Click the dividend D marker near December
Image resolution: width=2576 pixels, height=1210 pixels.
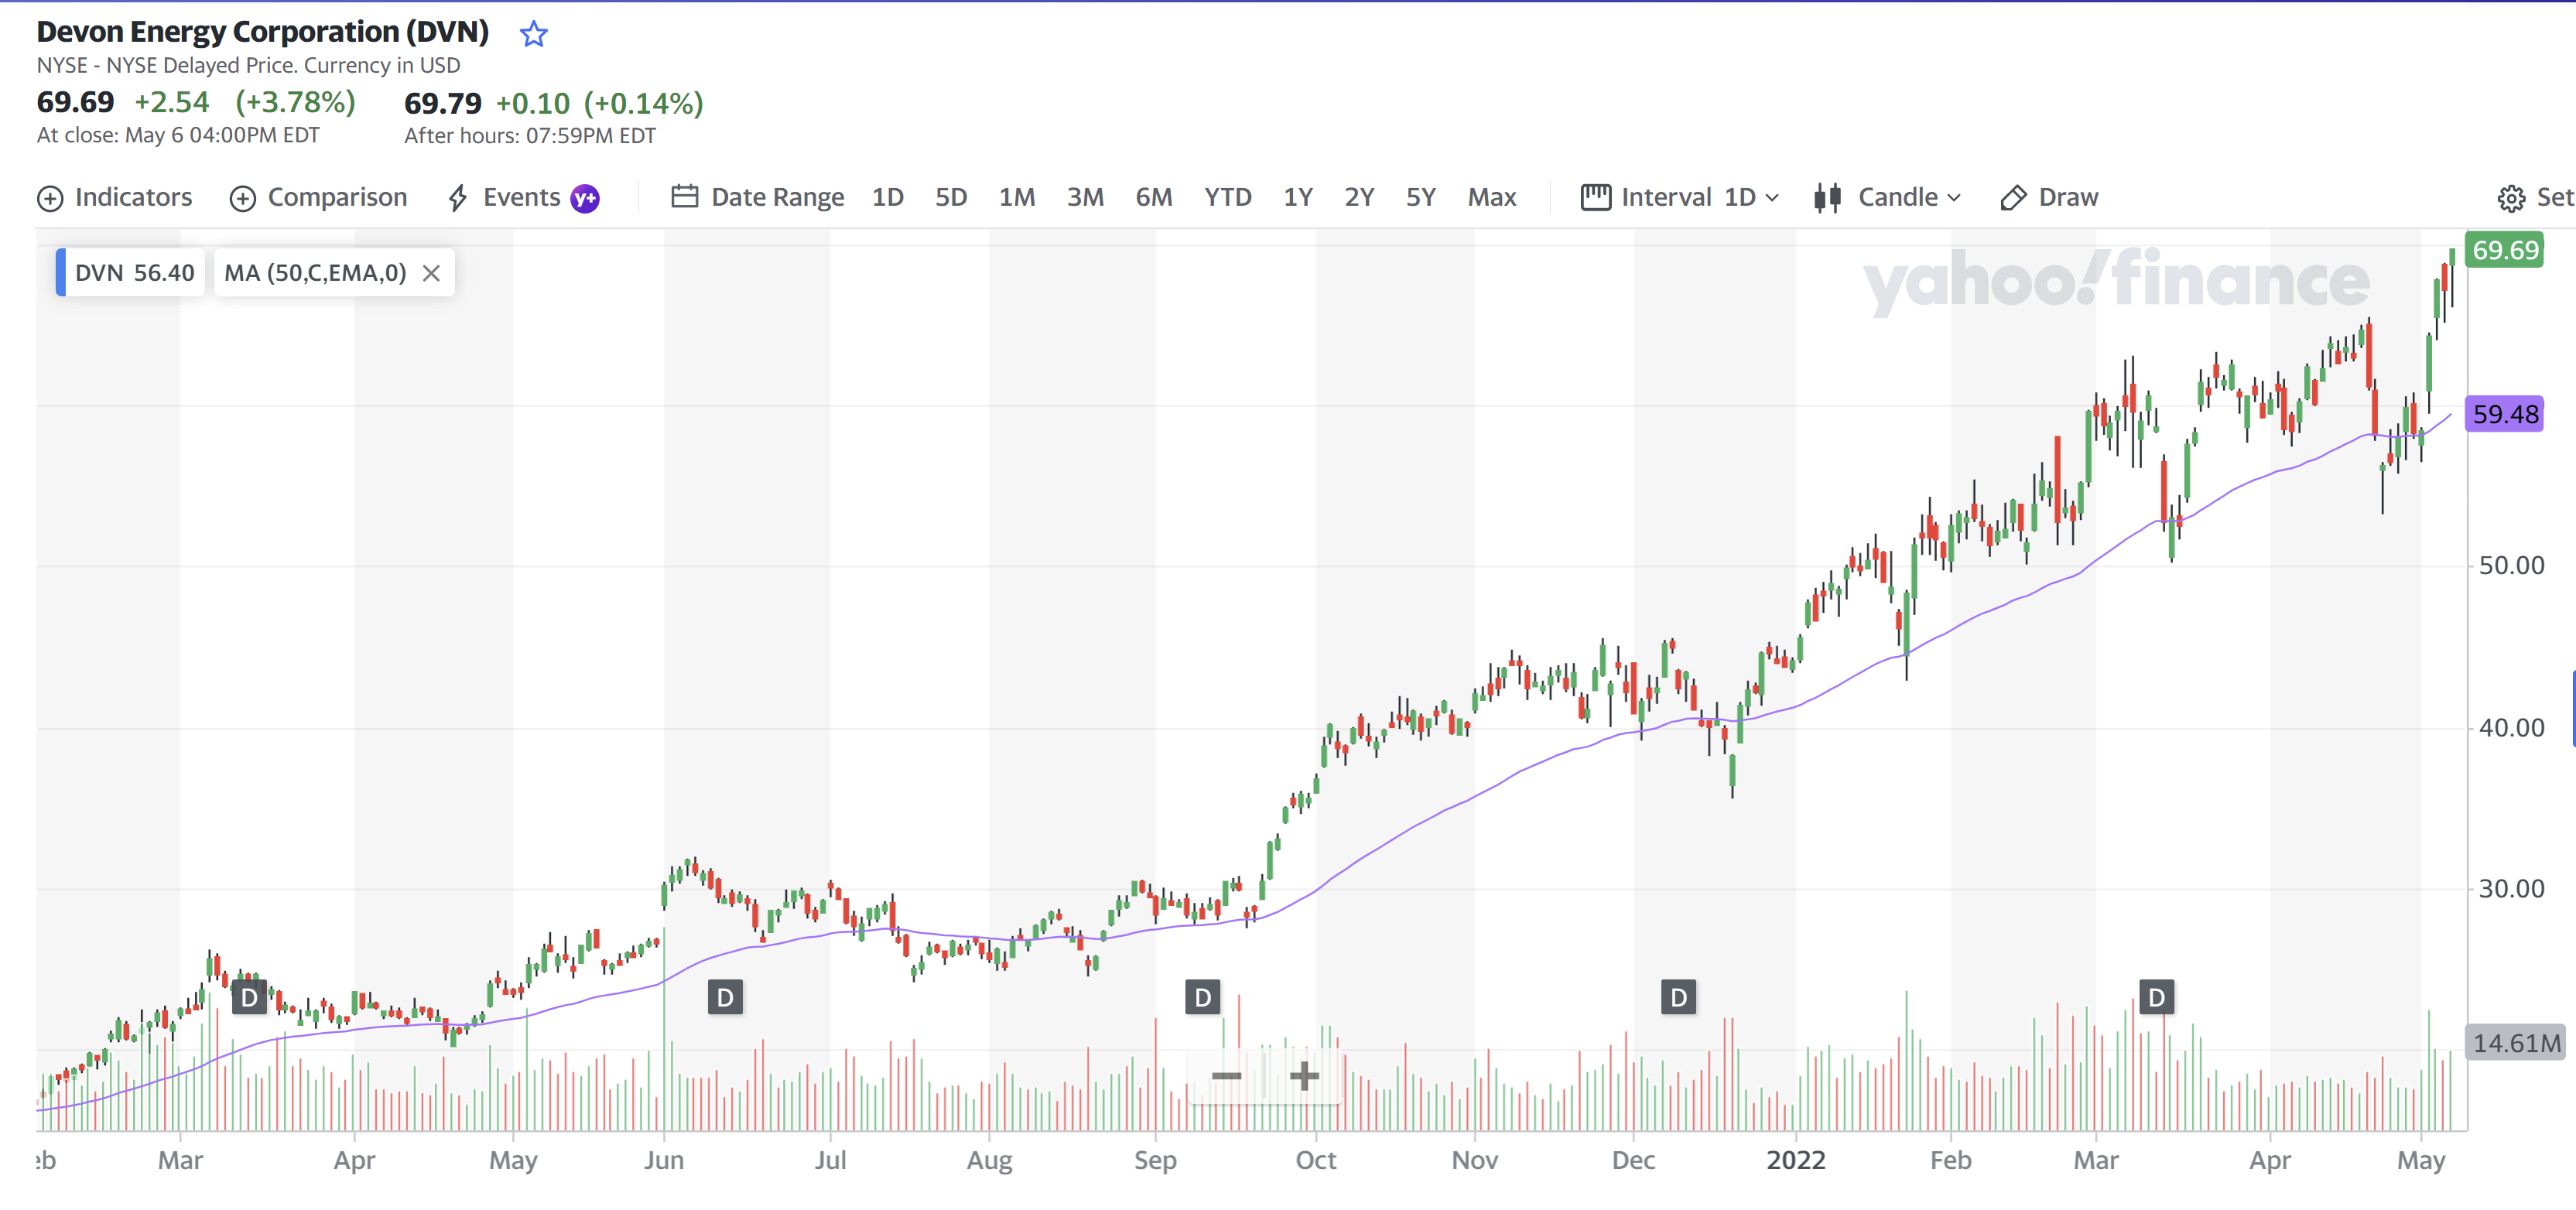point(1679,997)
